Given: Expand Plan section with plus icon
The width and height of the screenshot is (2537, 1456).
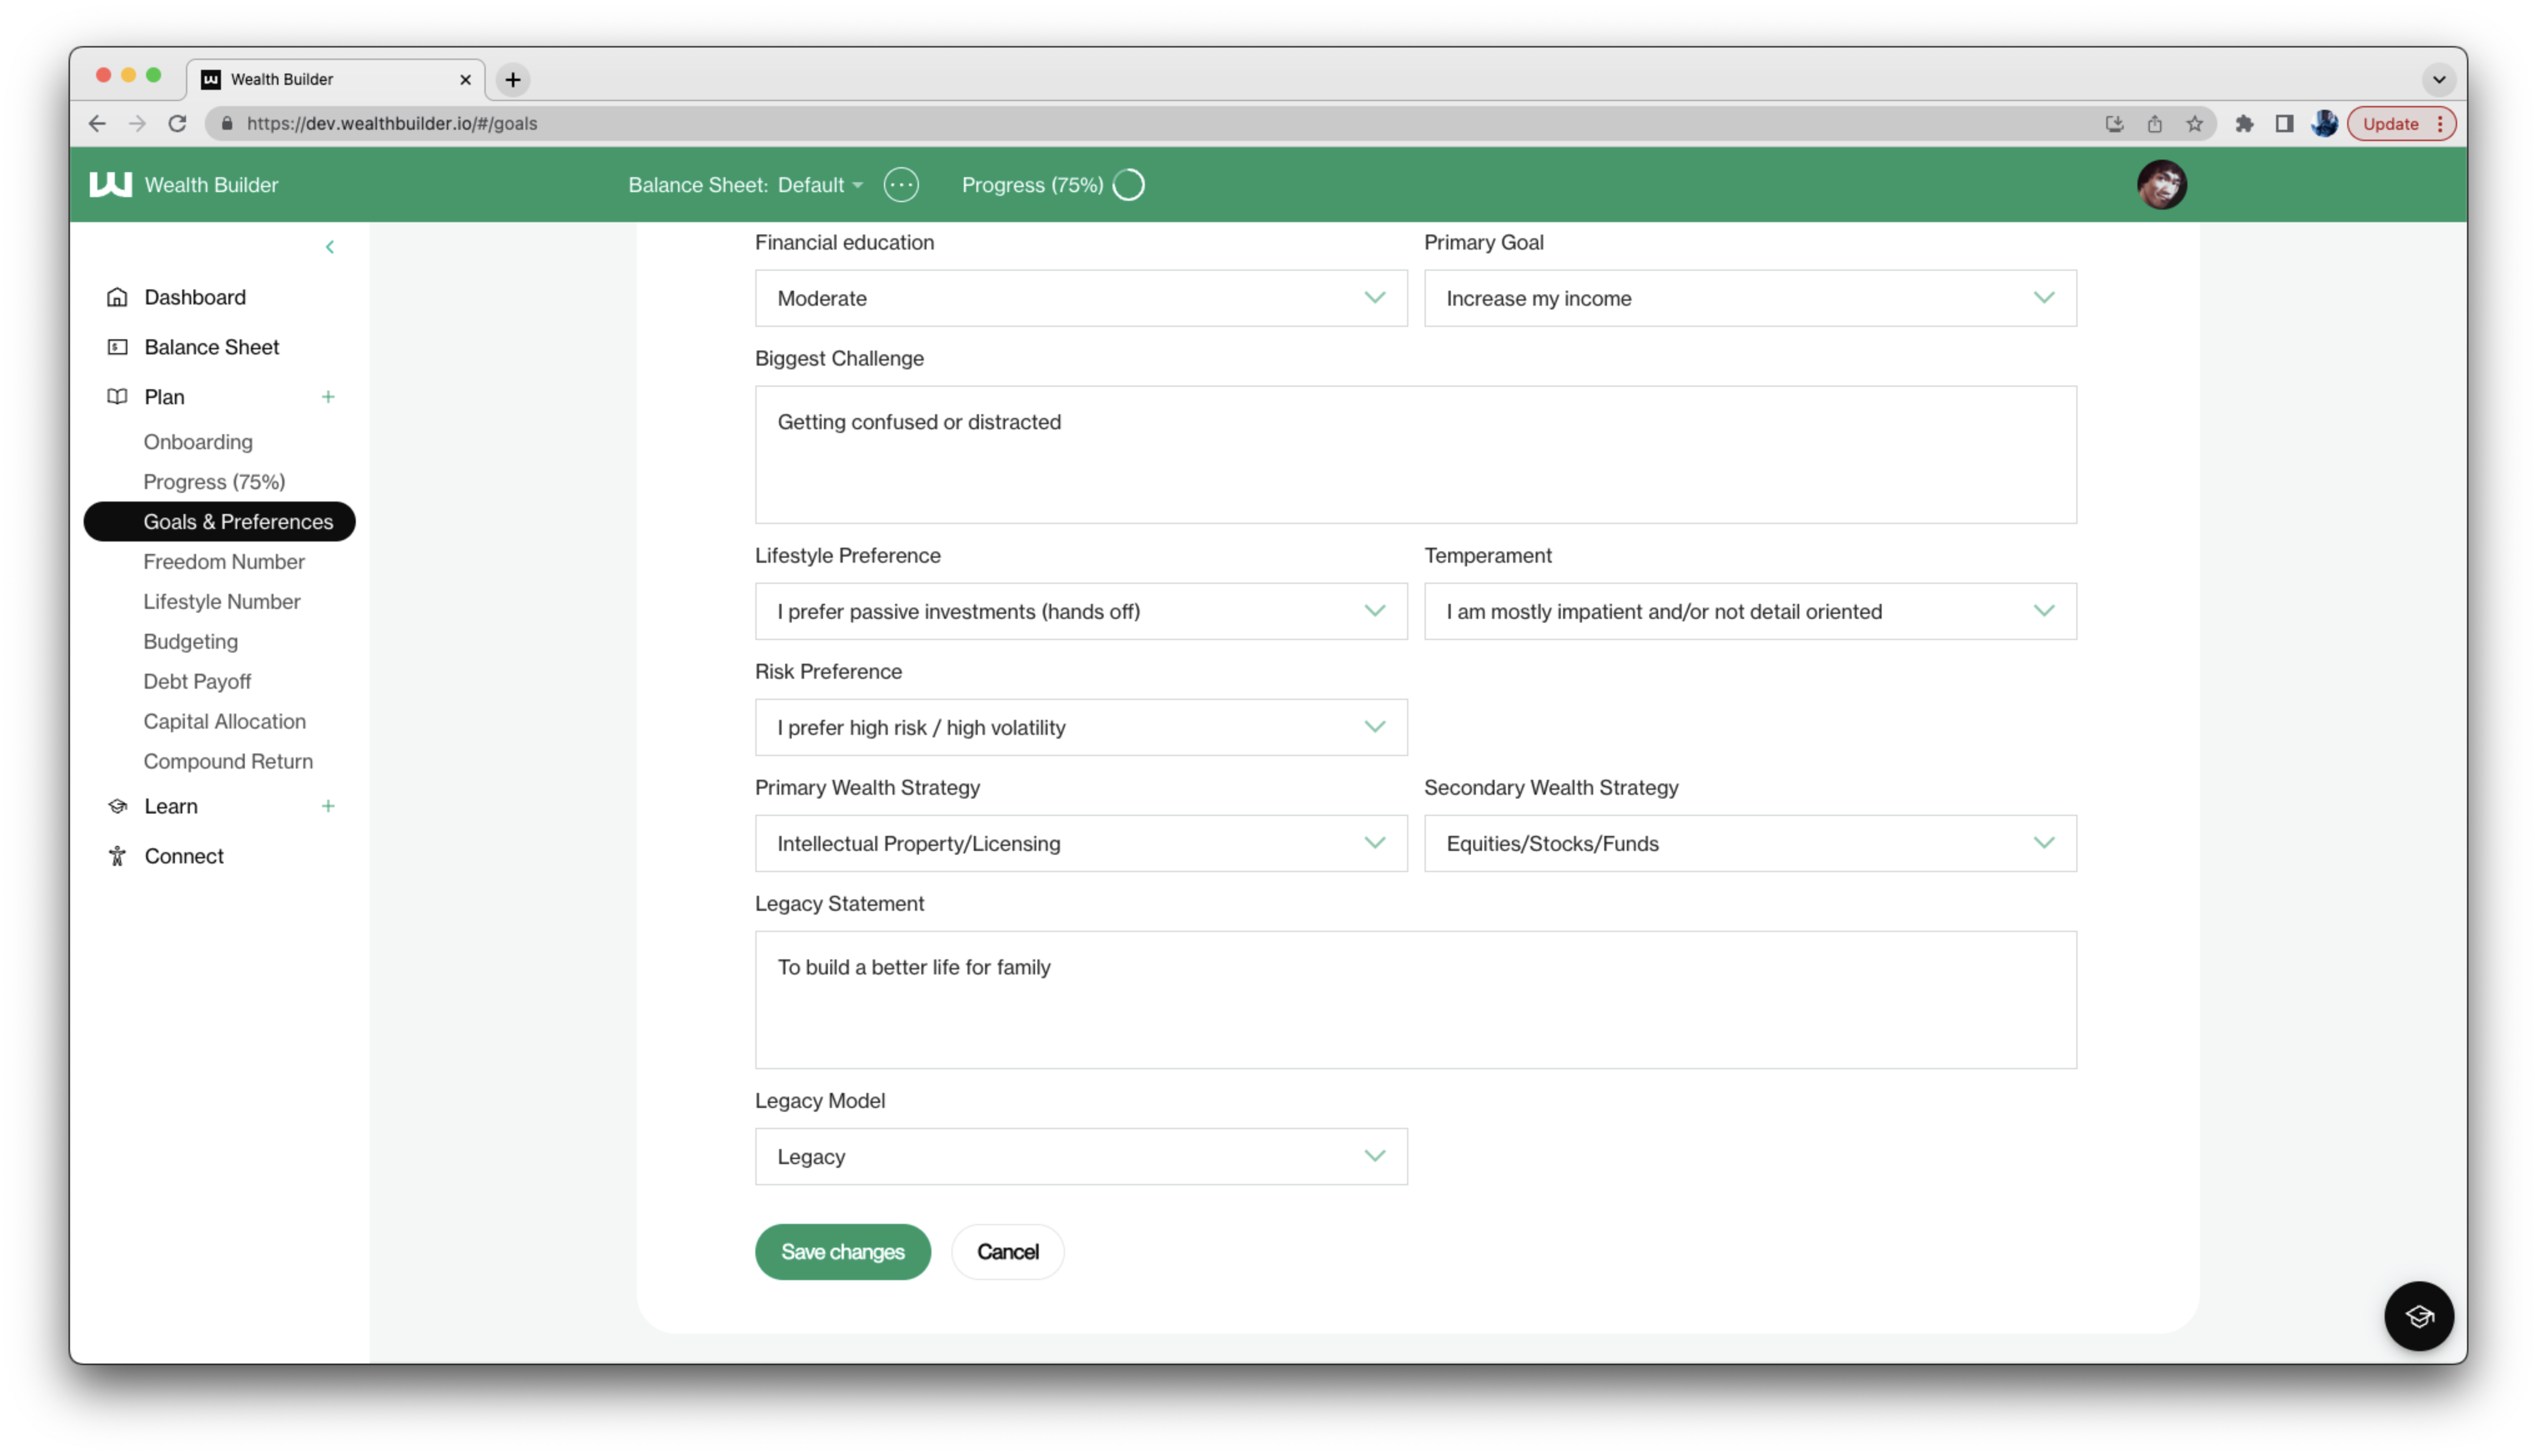Looking at the screenshot, I should coord(327,397).
